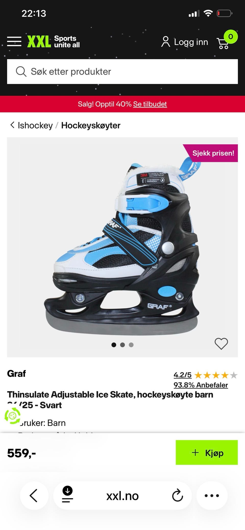The image size is (245, 530).
Task: Click the Ishockey breadcrumb back chevron
Action: (12, 125)
